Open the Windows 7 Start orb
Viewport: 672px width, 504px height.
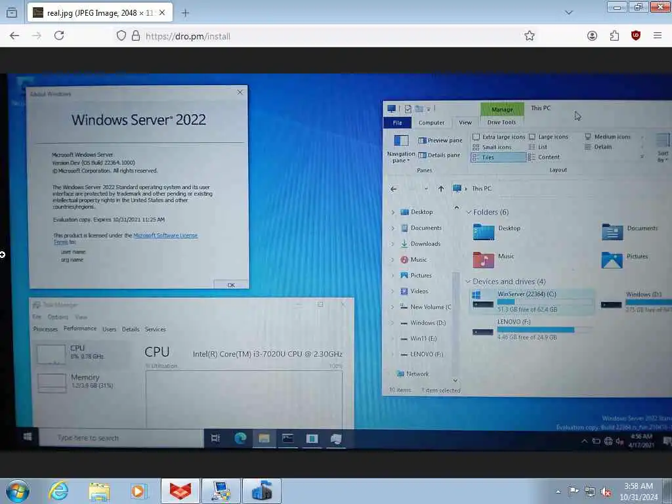pos(18,491)
